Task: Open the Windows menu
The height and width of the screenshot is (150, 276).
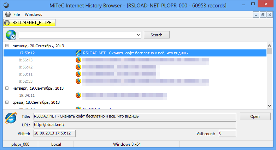Action: (33, 14)
